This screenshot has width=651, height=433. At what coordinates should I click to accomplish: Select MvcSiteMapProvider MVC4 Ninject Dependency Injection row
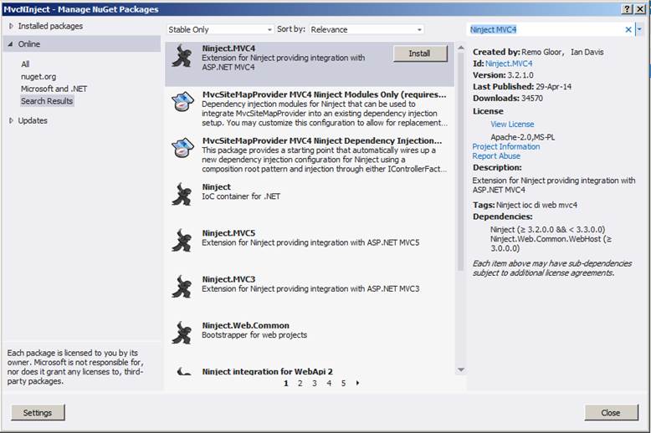[x=310, y=155]
